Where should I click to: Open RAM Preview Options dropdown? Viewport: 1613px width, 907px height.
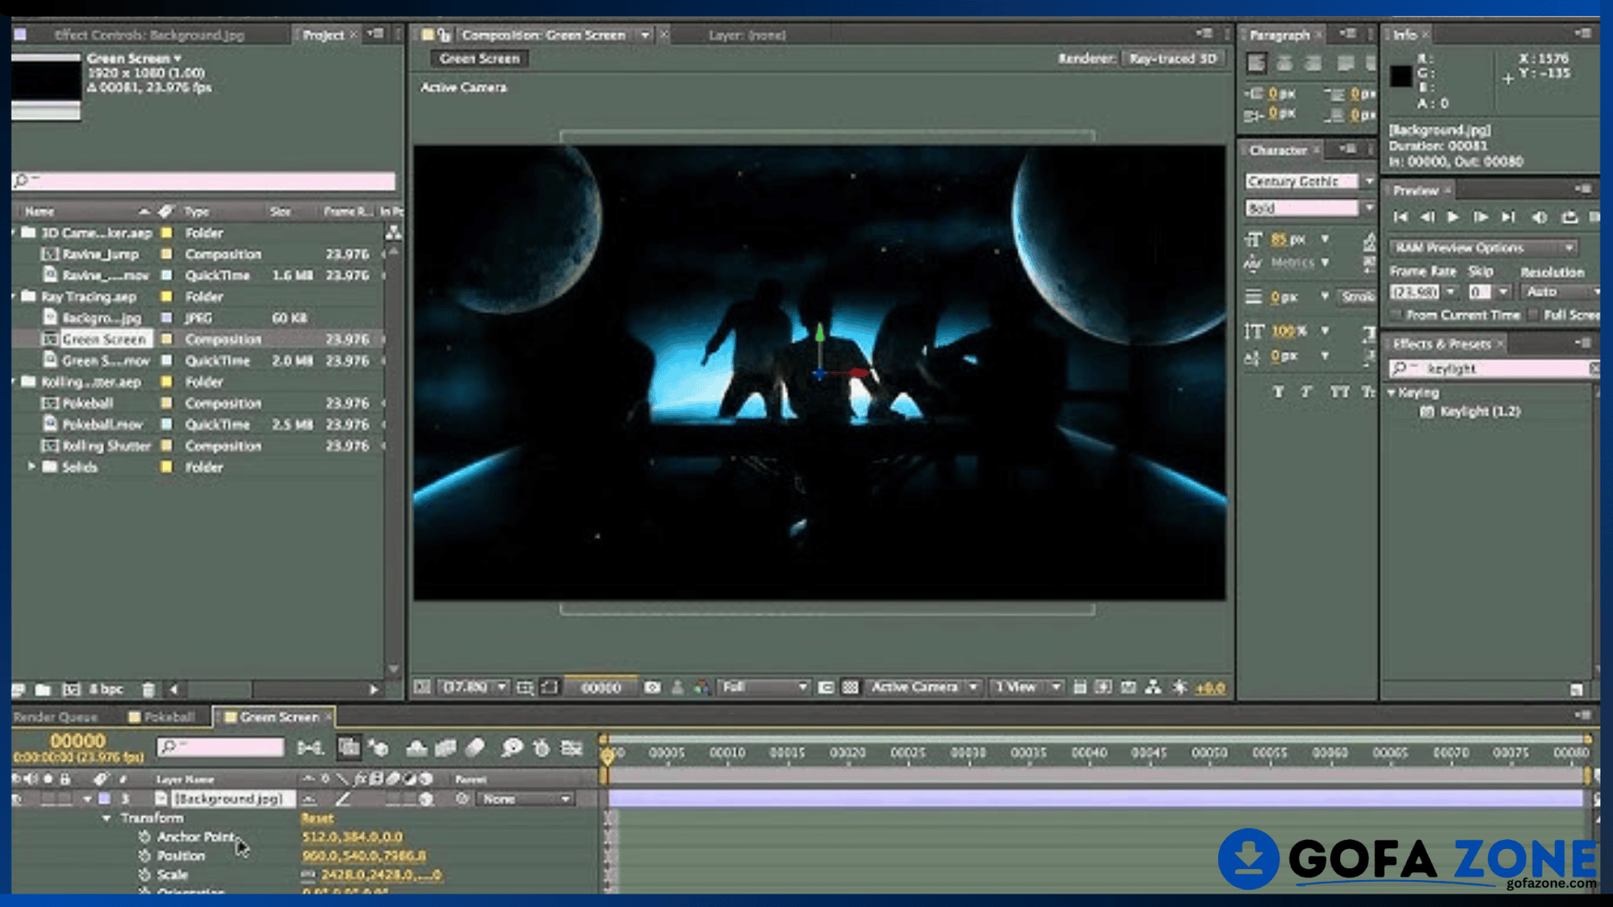click(x=1483, y=248)
